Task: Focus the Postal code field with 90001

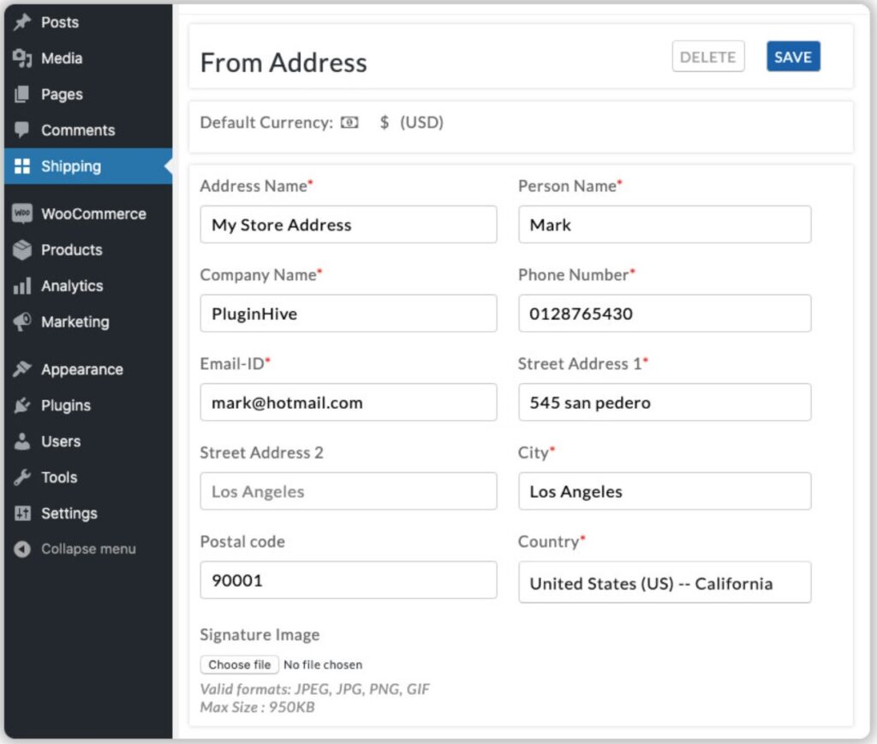Action: click(x=349, y=580)
